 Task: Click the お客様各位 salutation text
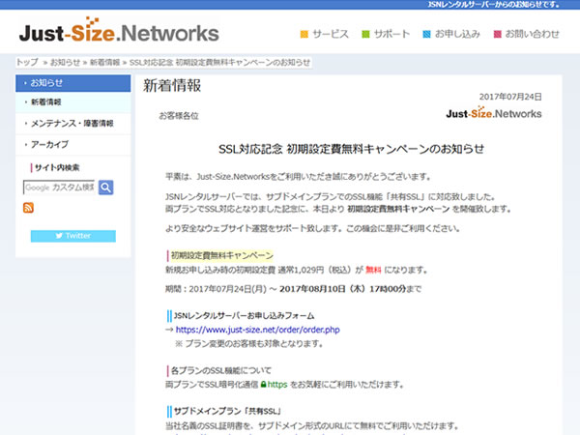coord(179,116)
